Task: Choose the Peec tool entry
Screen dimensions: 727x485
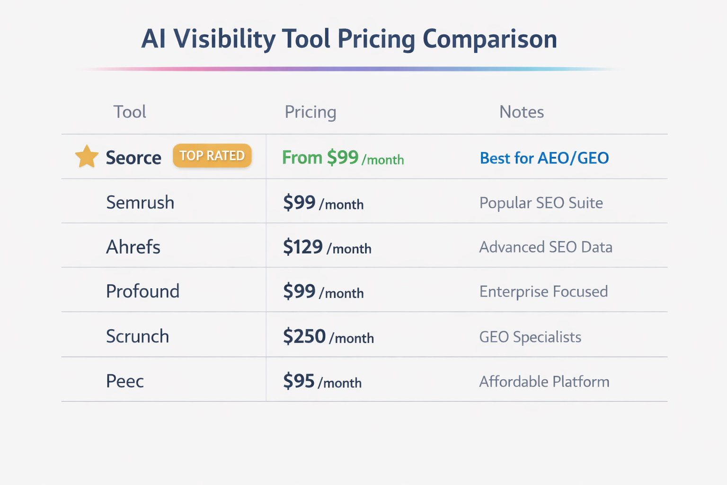Action: point(124,381)
